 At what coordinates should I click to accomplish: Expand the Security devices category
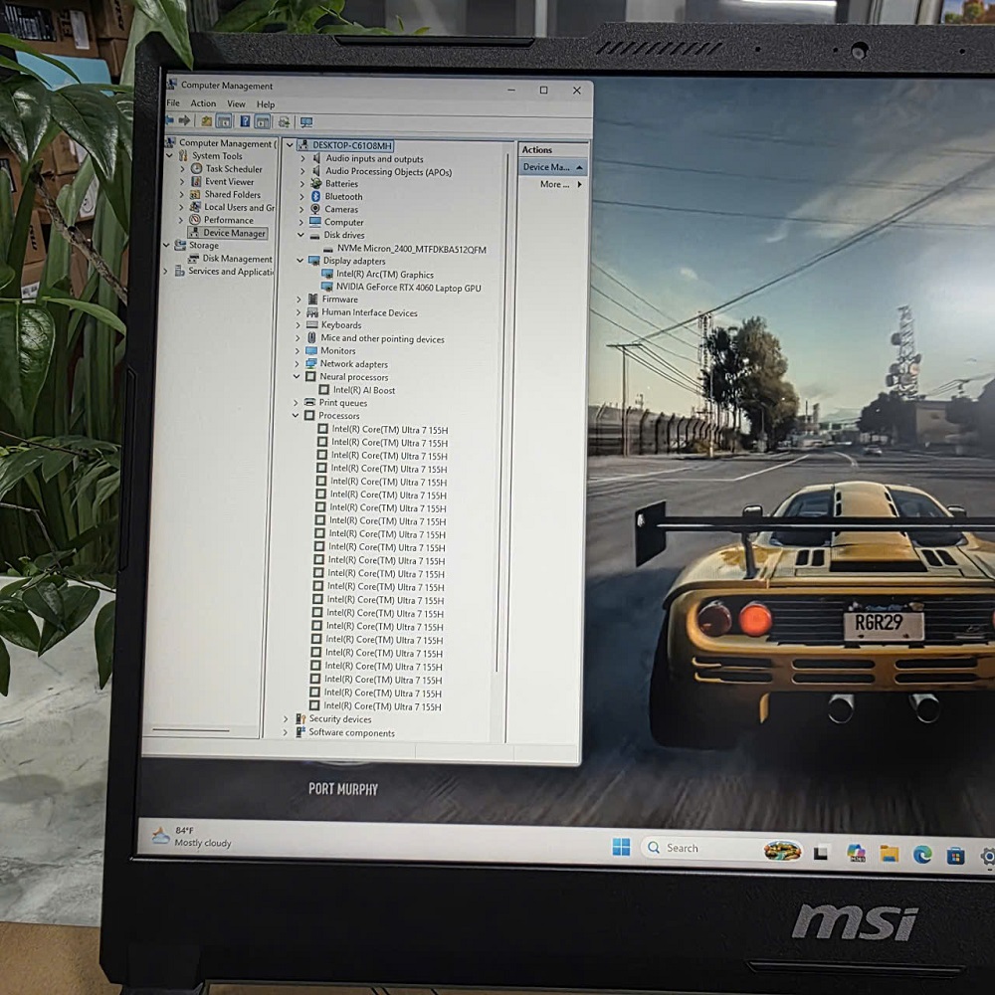pos(286,719)
